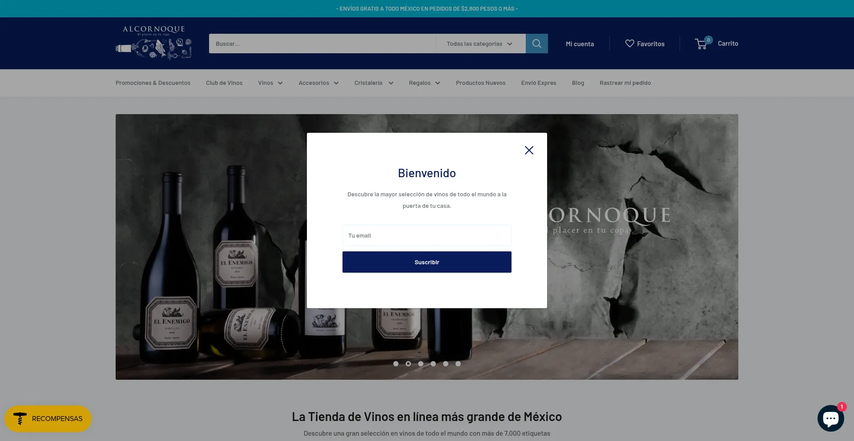854x441 pixels.
Task: Open the Favoritos heart icon
Action: (x=629, y=44)
